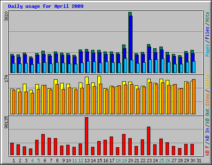This screenshot has height=165, width=212.
Task: Select the red kB bar for day 19
Action: click(124, 145)
